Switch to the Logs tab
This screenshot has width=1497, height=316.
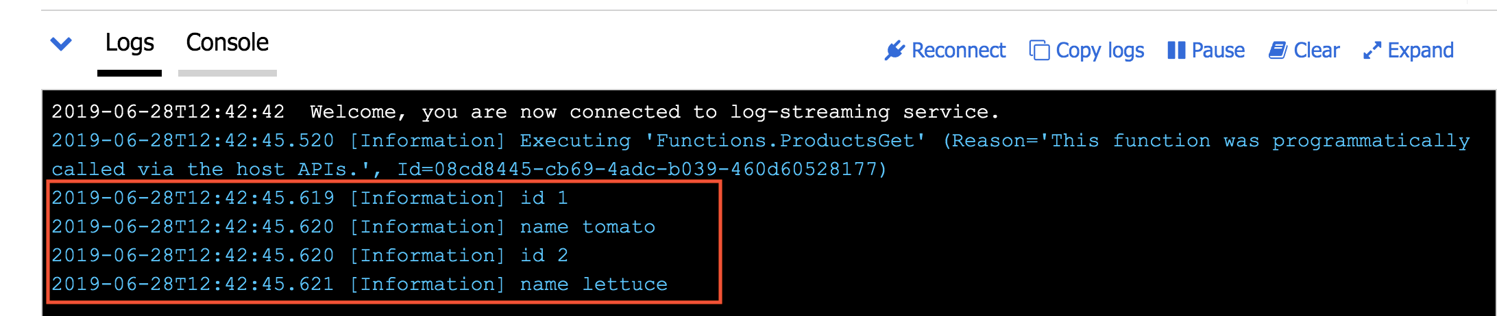[x=130, y=43]
